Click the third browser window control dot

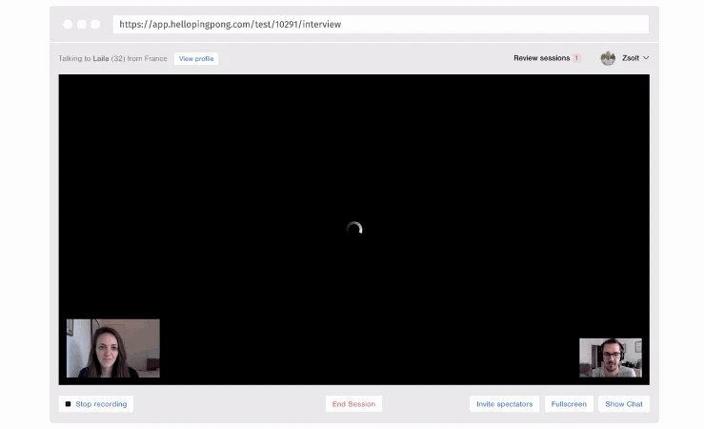95,24
